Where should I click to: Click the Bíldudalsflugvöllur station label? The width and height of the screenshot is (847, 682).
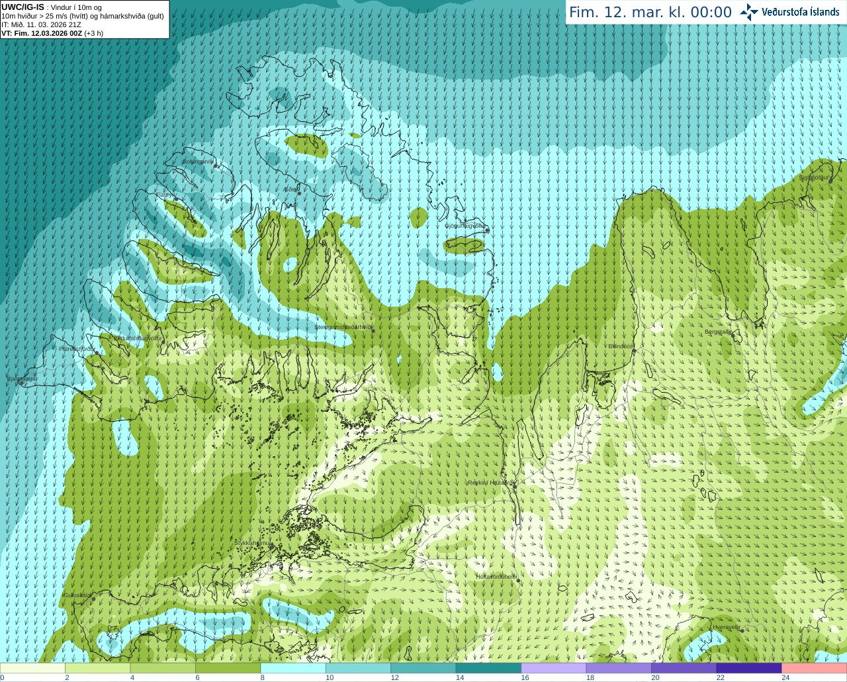pyautogui.click(x=138, y=338)
